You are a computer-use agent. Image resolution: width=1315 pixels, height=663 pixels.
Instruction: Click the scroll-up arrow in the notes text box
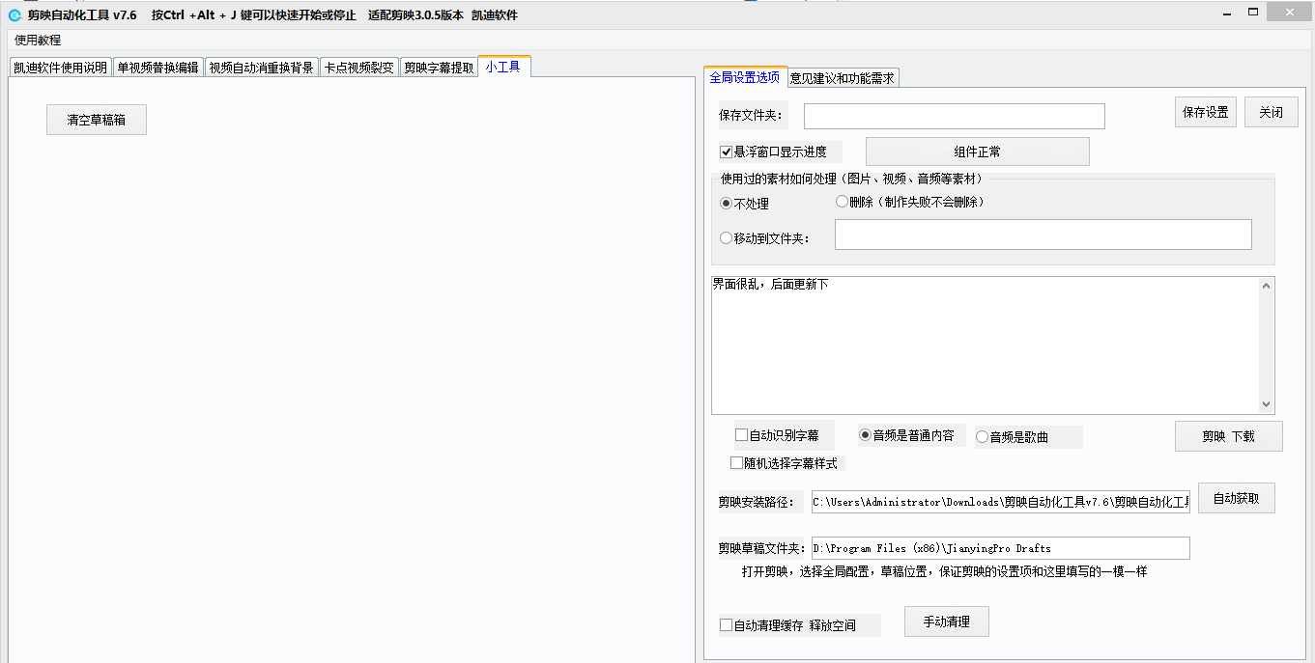coord(1267,285)
